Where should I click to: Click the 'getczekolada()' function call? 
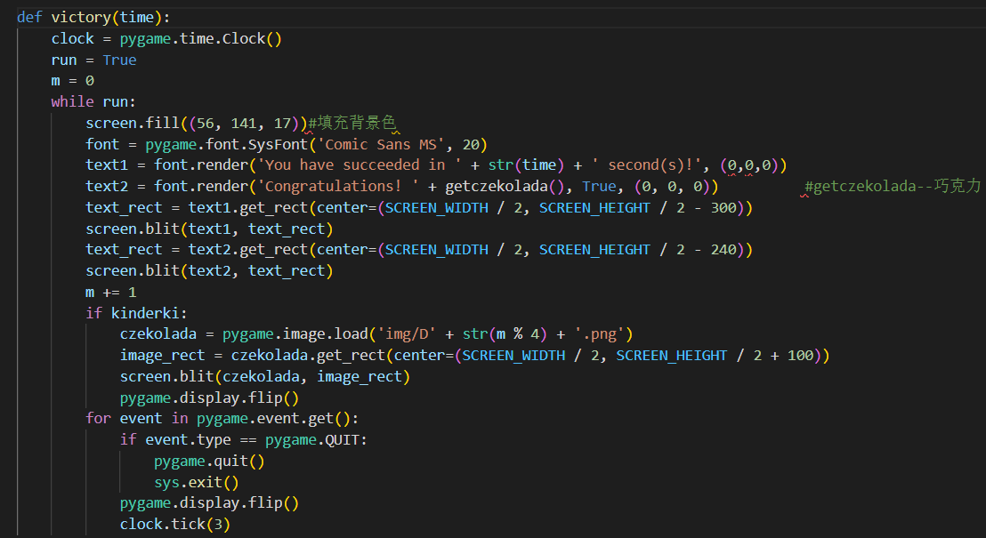(x=505, y=186)
